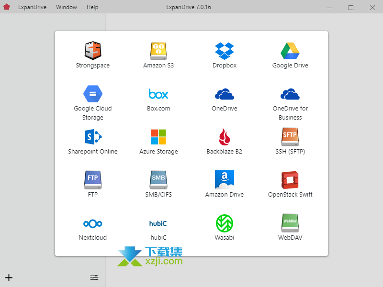
Task: Click the "Amazon Drive" label
Action: [x=225, y=195]
